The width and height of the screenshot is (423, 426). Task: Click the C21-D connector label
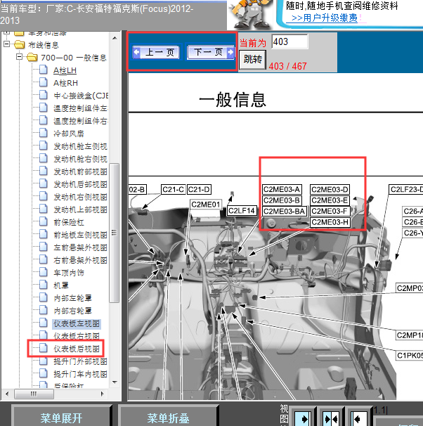tap(199, 189)
